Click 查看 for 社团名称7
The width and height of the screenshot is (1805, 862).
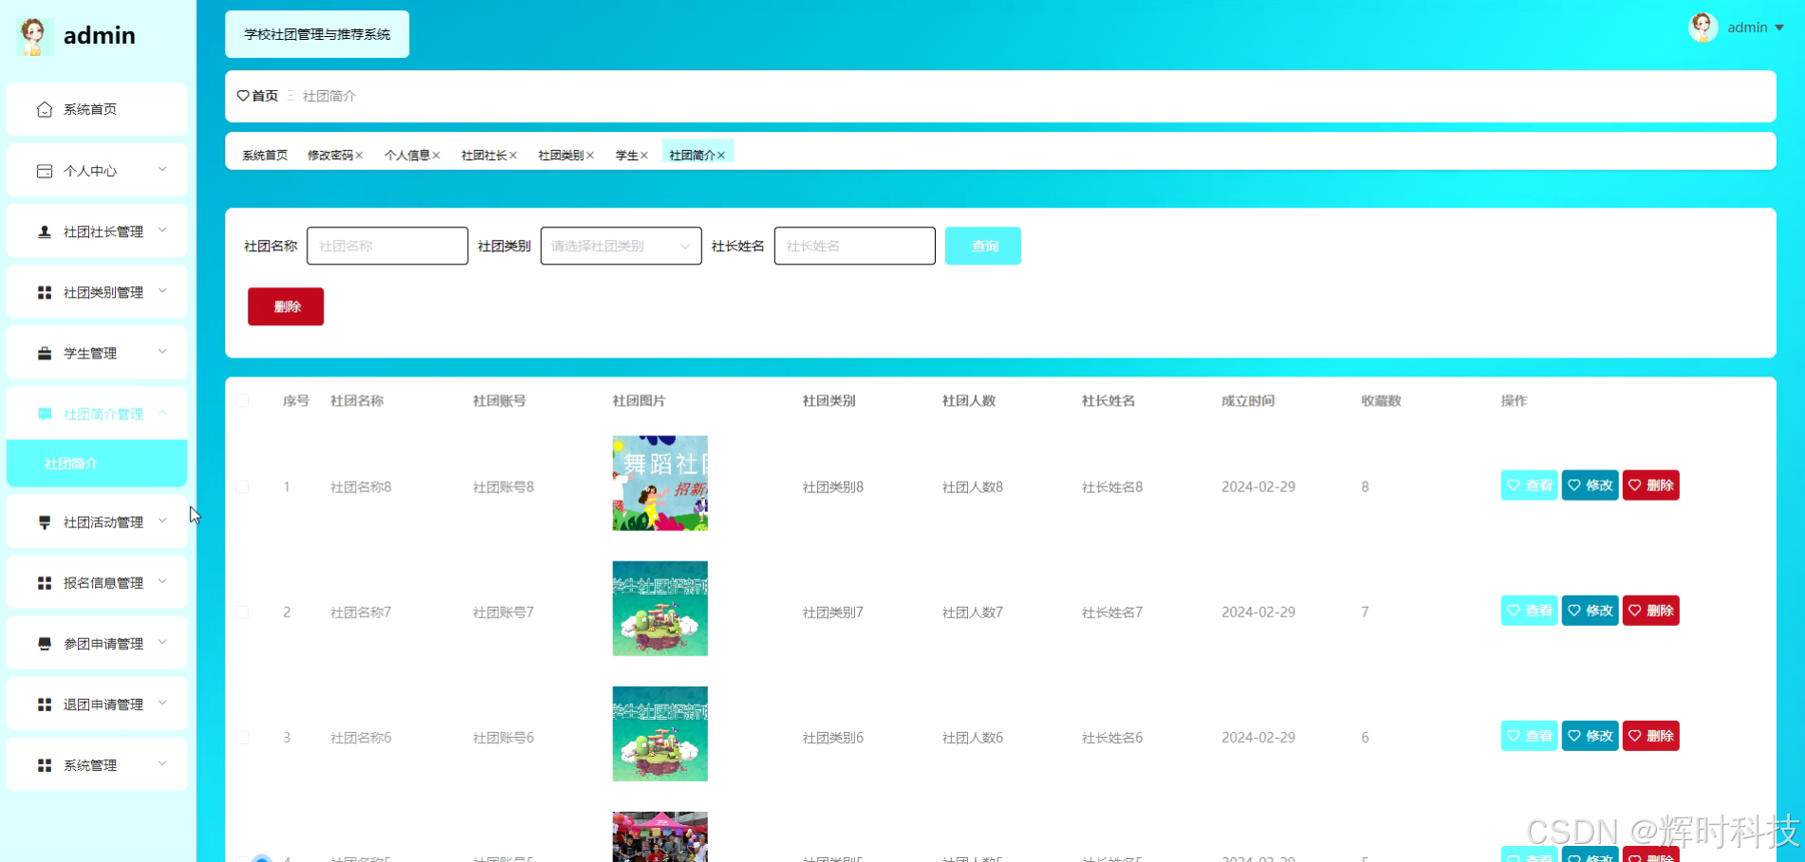tap(1529, 611)
